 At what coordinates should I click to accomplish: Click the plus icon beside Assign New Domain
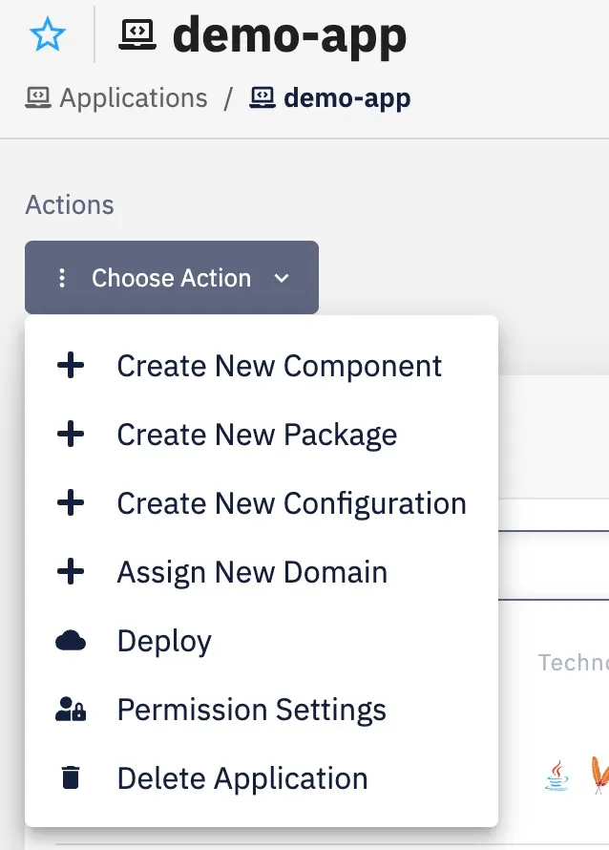(x=71, y=572)
